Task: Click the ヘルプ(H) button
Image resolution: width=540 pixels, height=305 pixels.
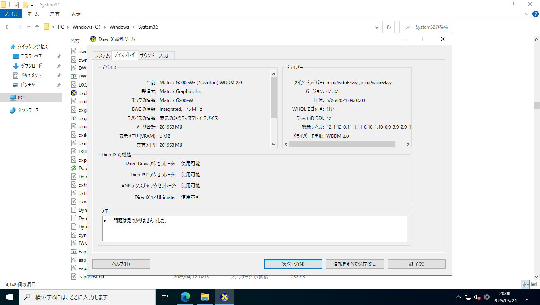Action: (121, 264)
